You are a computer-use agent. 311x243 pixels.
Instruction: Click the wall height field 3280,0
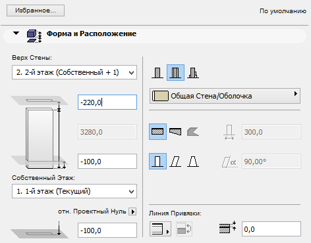coord(107,132)
